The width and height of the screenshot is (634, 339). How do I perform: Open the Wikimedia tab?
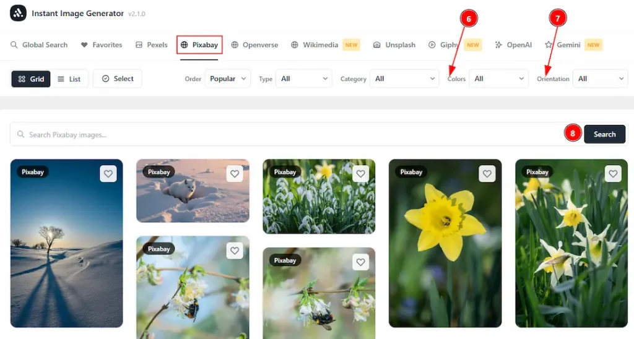(315, 45)
